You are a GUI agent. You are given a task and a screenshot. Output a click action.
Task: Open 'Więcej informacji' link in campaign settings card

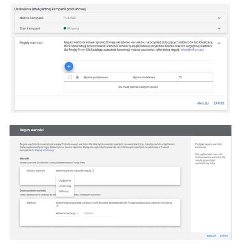point(192,49)
